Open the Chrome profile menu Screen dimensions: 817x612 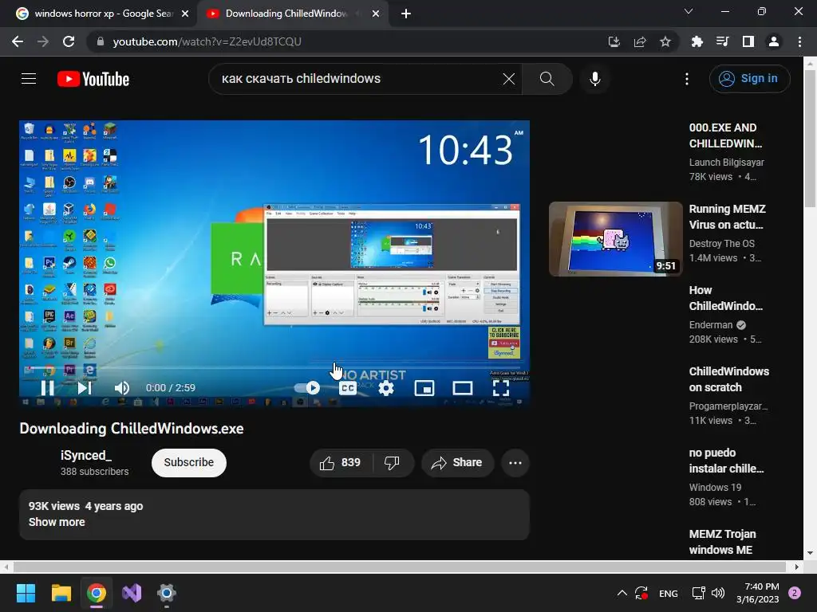[774, 41]
